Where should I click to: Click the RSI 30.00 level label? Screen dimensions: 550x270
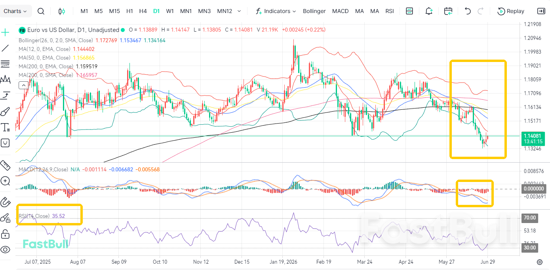pos(530,247)
